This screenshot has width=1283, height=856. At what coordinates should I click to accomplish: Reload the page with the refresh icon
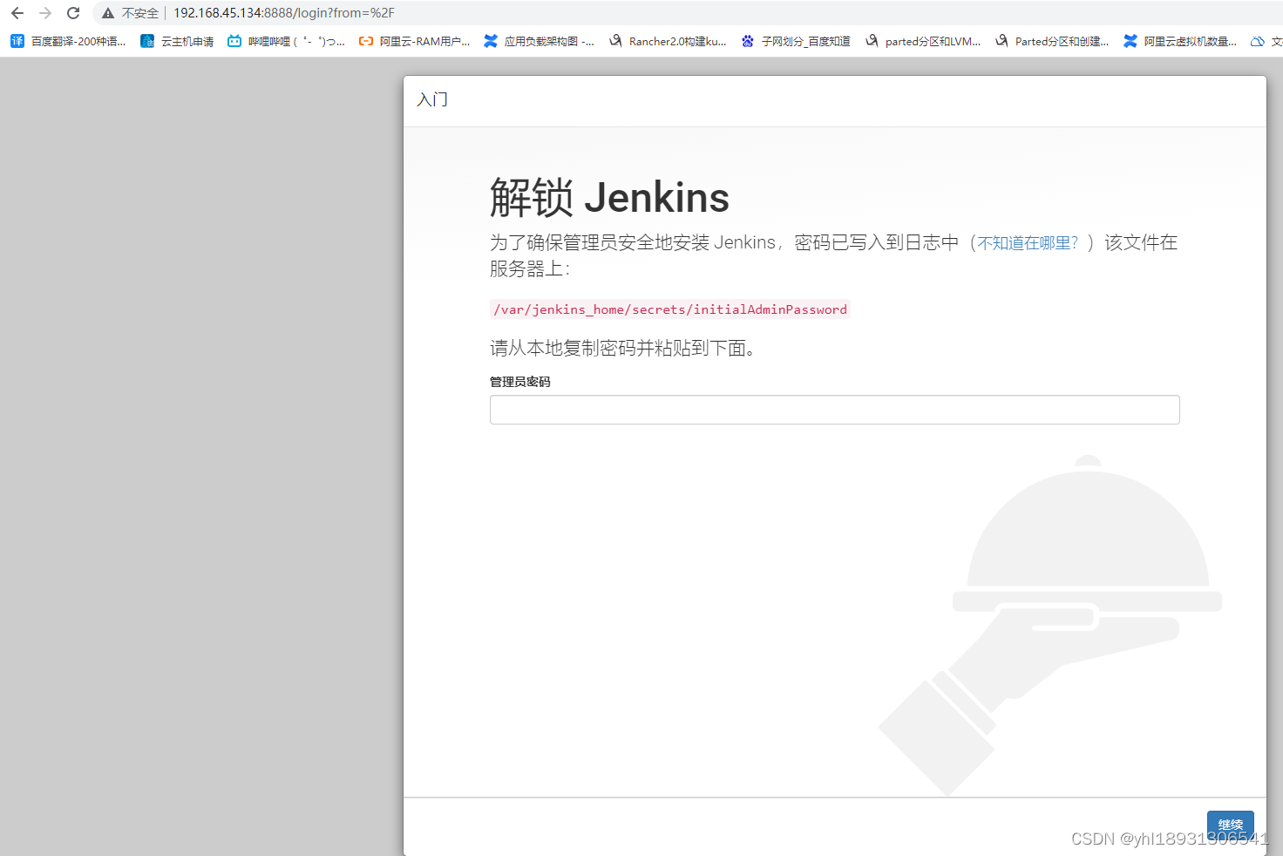pos(73,13)
